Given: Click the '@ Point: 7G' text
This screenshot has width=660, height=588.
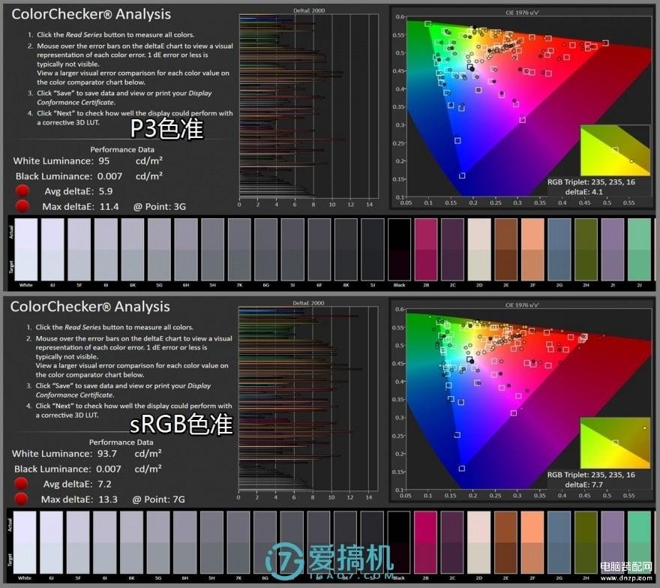Looking at the screenshot, I should (x=159, y=499).
